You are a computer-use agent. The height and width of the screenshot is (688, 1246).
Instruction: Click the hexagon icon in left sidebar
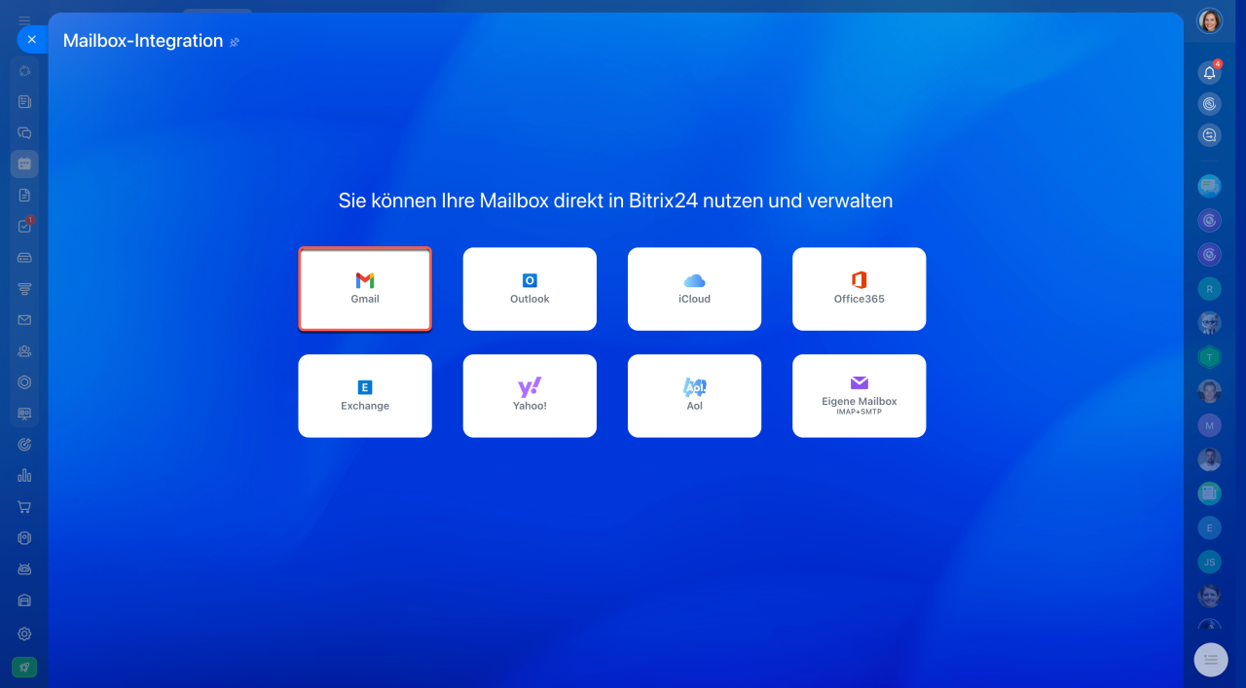(24, 382)
